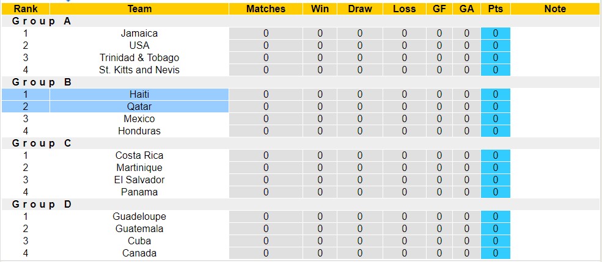
Task: Click the Note column header
Action: 554,9
